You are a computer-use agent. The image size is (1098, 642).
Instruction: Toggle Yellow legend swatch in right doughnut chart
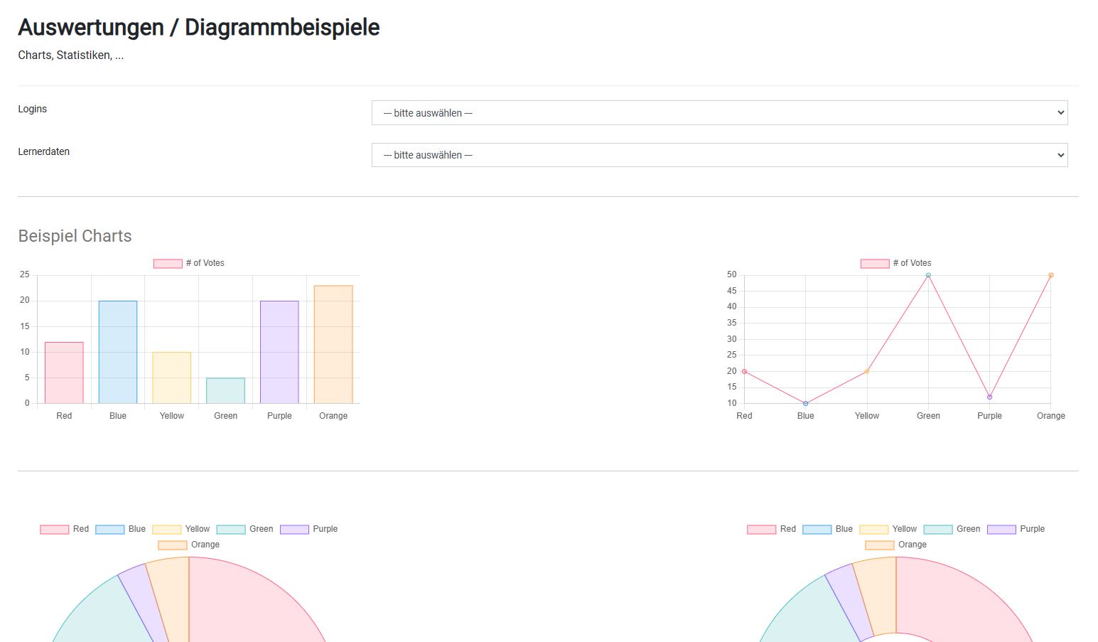point(873,530)
